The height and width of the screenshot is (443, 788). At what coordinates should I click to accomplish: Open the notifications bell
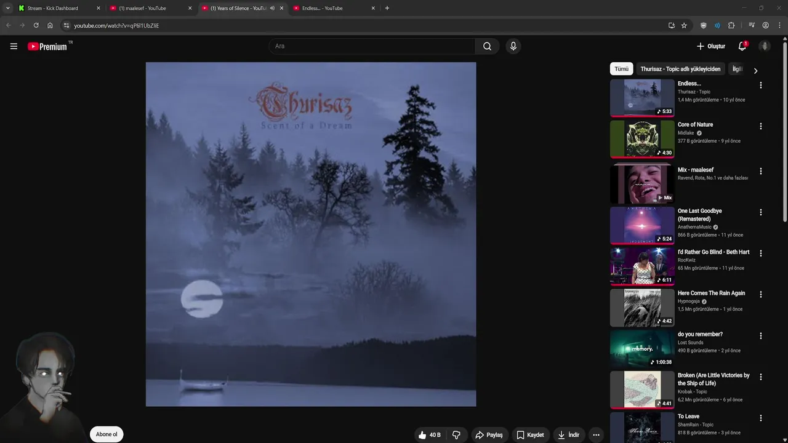pos(742,46)
